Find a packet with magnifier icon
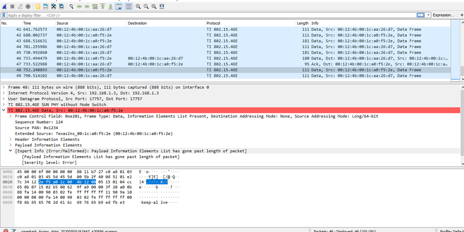Viewport: 464px width, 232px height. (x=71, y=6)
